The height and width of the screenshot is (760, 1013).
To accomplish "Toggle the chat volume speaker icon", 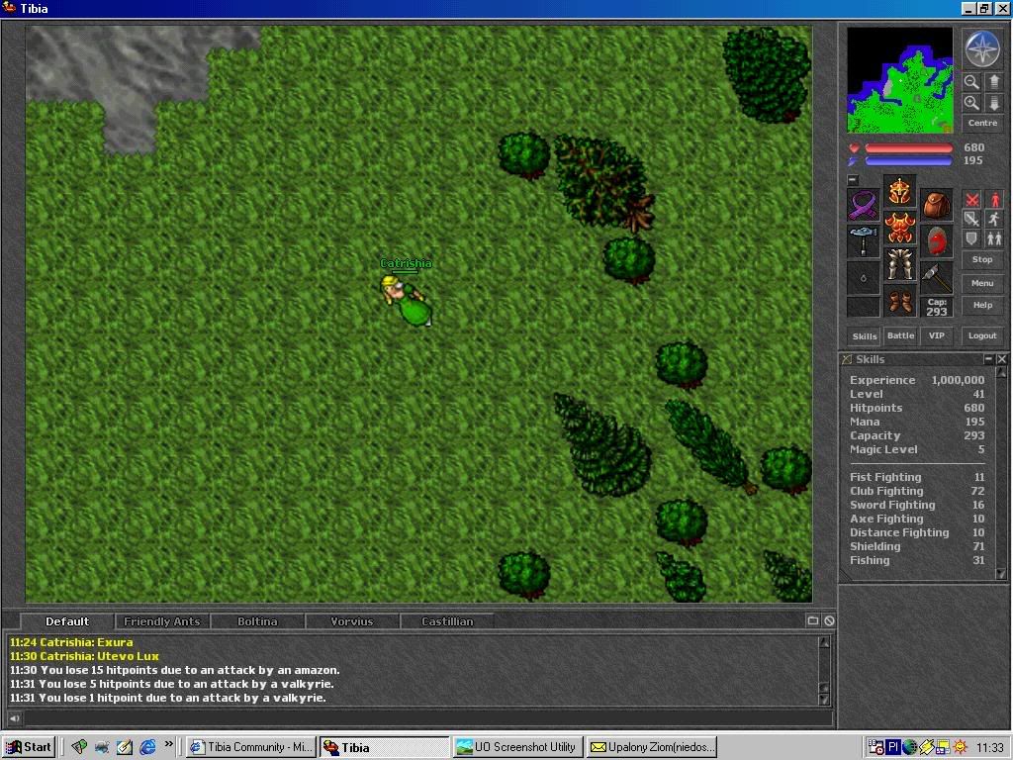I will [14, 718].
